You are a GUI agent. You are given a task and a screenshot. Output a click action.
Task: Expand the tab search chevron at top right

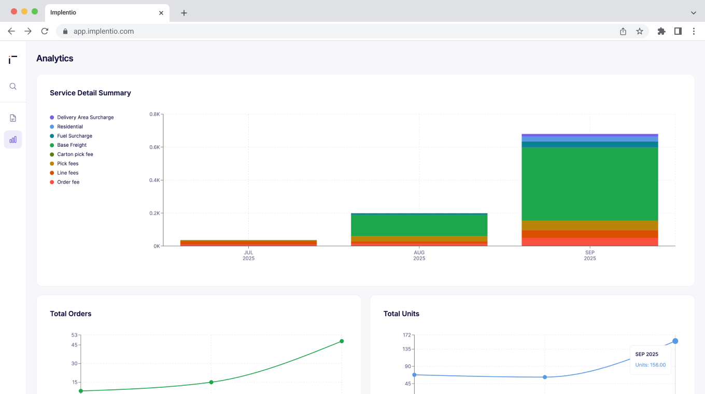click(694, 12)
